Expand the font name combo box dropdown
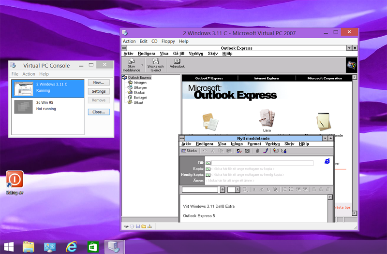 [223, 189]
